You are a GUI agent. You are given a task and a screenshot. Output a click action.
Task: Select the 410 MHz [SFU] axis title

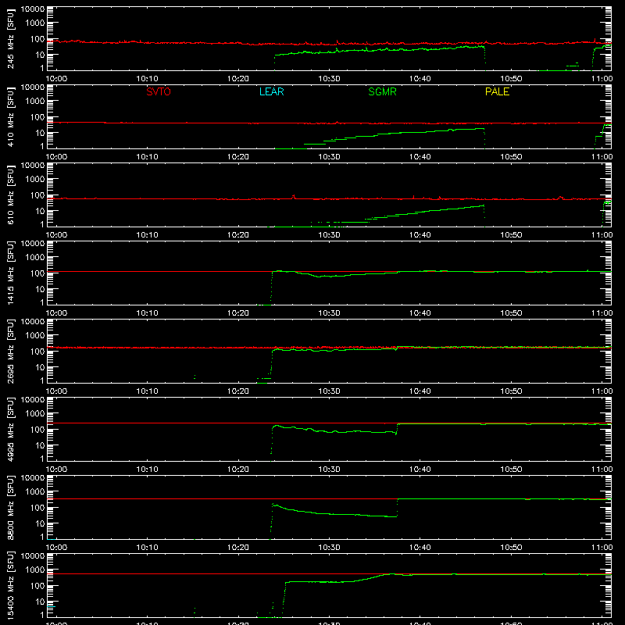[11, 116]
